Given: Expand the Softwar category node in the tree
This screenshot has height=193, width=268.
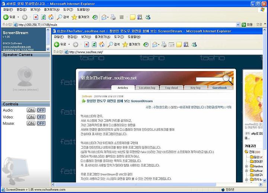Looking at the screenshot, I should pyautogui.click(x=246, y=171).
